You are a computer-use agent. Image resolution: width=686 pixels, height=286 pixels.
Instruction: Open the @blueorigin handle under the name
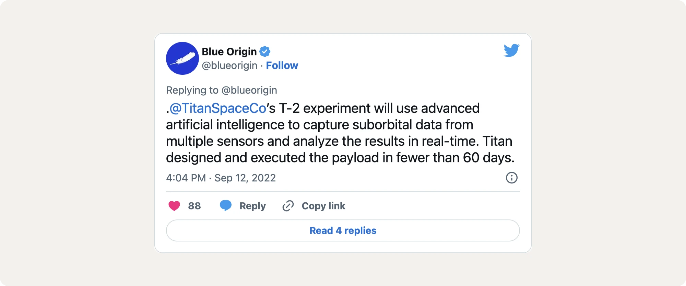(229, 65)
